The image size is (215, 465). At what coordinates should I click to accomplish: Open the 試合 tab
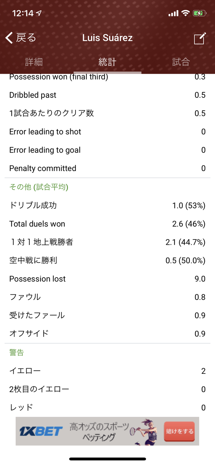(181, 62)
